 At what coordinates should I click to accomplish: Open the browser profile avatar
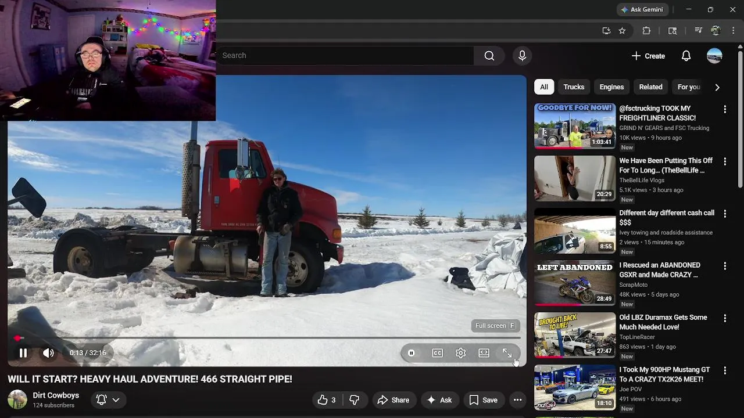[x=716, y=31]
